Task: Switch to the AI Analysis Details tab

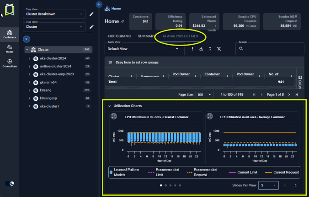Action: [x=180, y=36]
